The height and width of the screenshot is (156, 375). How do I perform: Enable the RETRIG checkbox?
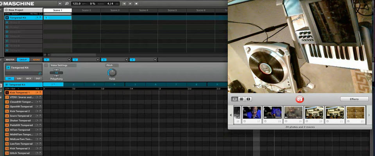[x=40, y=14]
